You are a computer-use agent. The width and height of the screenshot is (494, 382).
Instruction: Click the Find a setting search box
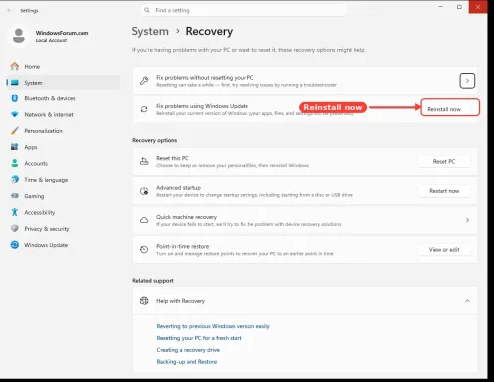click(x=244, y=10)
